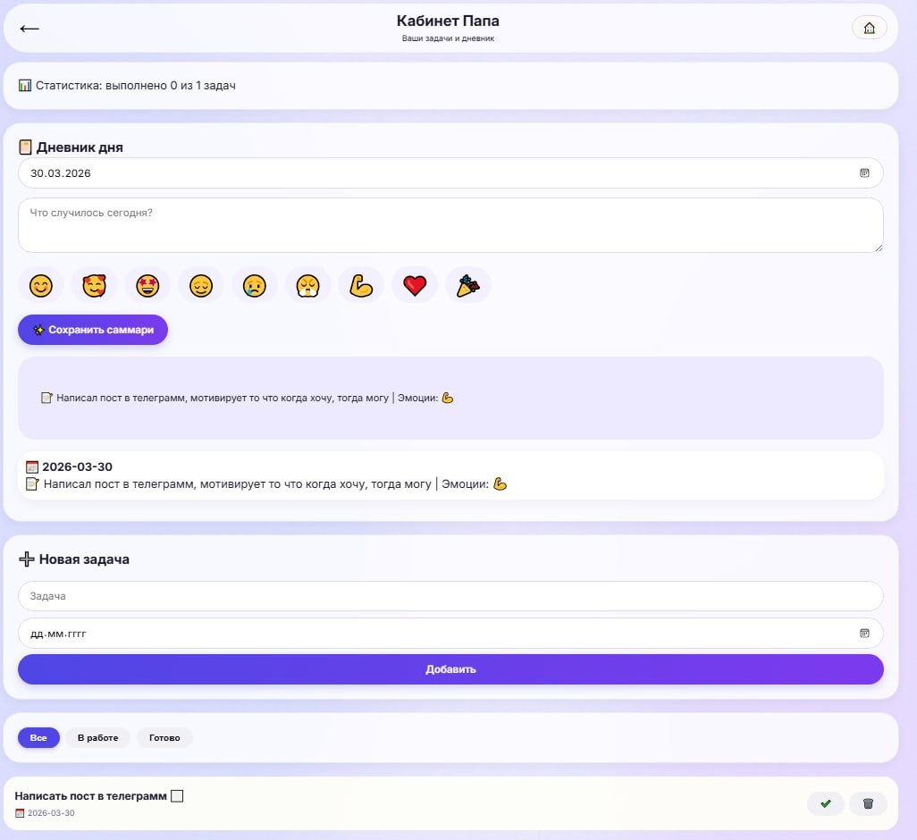Open calendar picker for diary date 30.03.2026

tap(864, 173)
